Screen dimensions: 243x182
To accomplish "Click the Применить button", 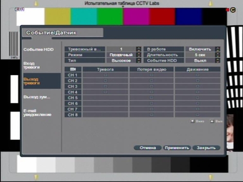I will pos(177,148).
